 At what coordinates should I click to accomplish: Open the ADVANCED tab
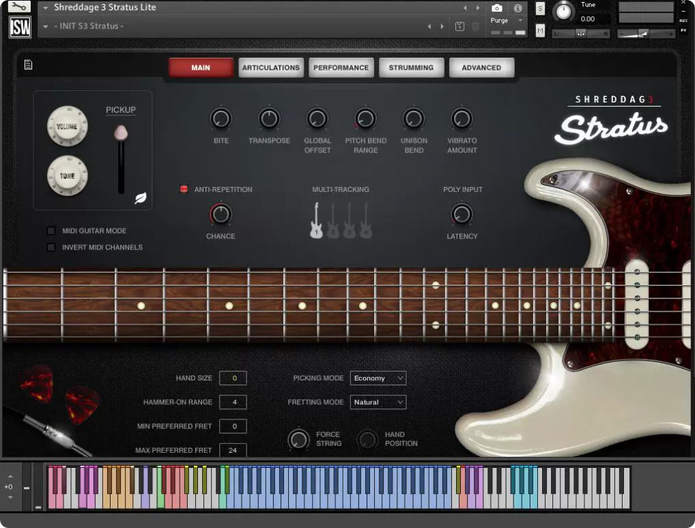[x=482, y=68]
